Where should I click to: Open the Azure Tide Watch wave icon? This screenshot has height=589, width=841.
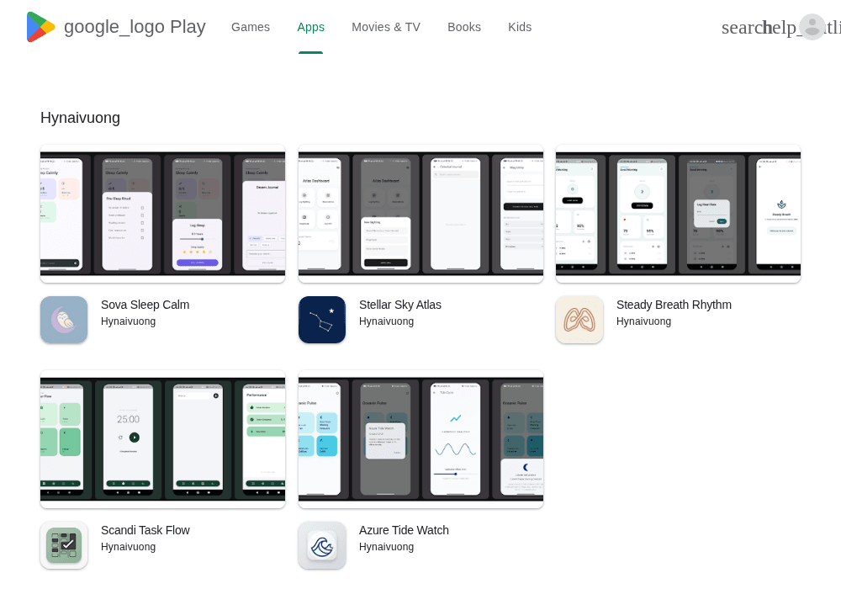(322, 545)
